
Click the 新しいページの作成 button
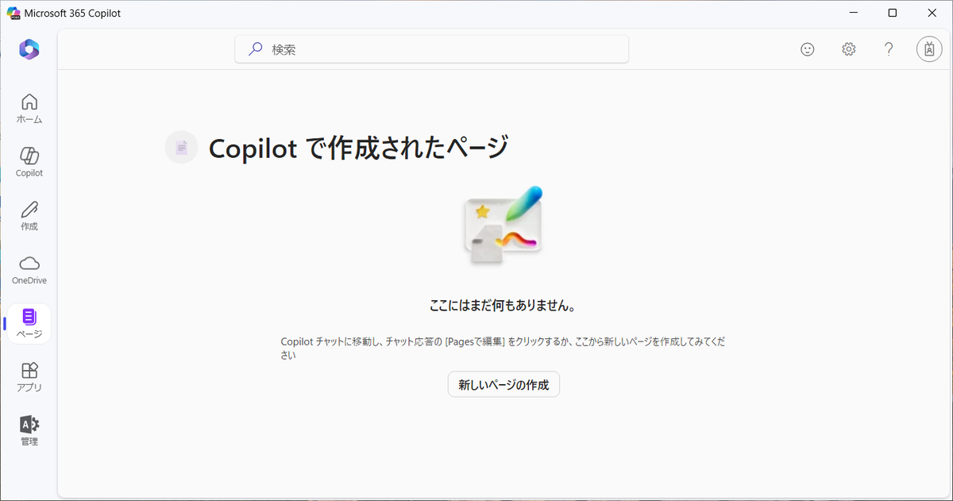(x=504, y=384)
